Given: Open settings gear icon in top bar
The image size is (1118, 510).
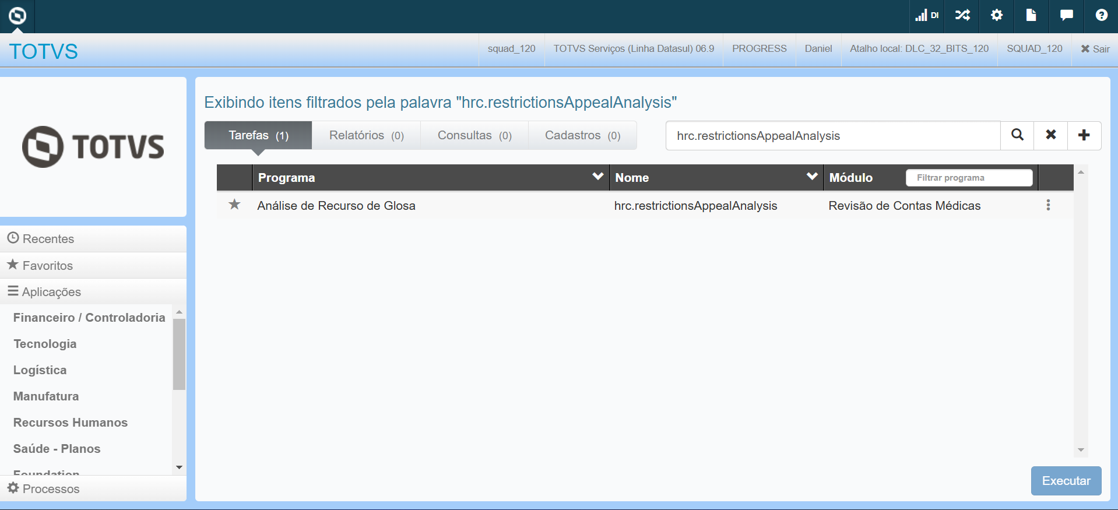Looking at the screenshot, I should tap(997, 15).
